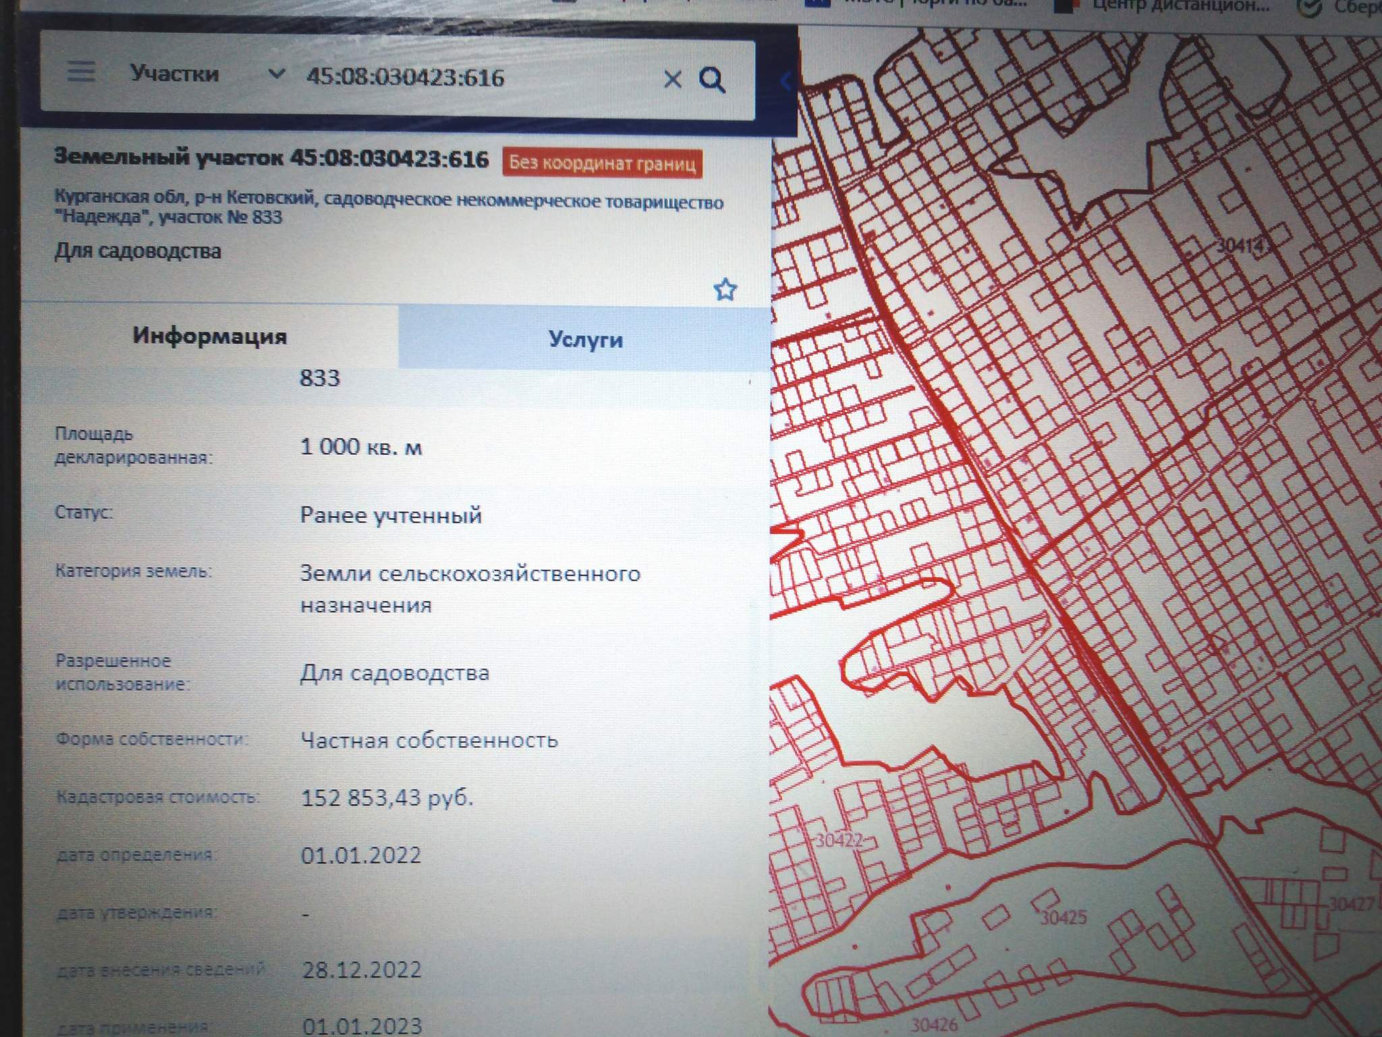This screenshot has height=1037, width=1382.
Task: Click the Категория земель label
Action: [134, 571]
